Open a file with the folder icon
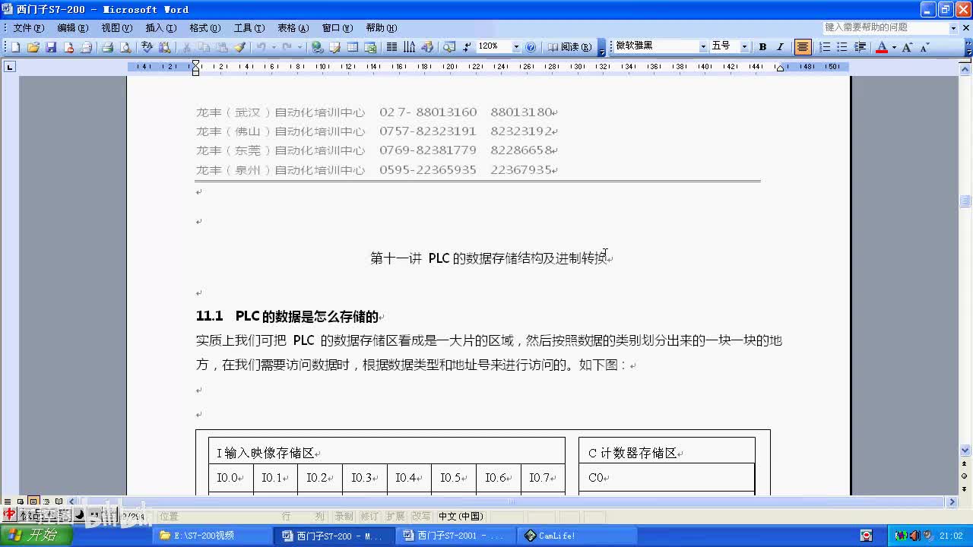 click(33, 47)
